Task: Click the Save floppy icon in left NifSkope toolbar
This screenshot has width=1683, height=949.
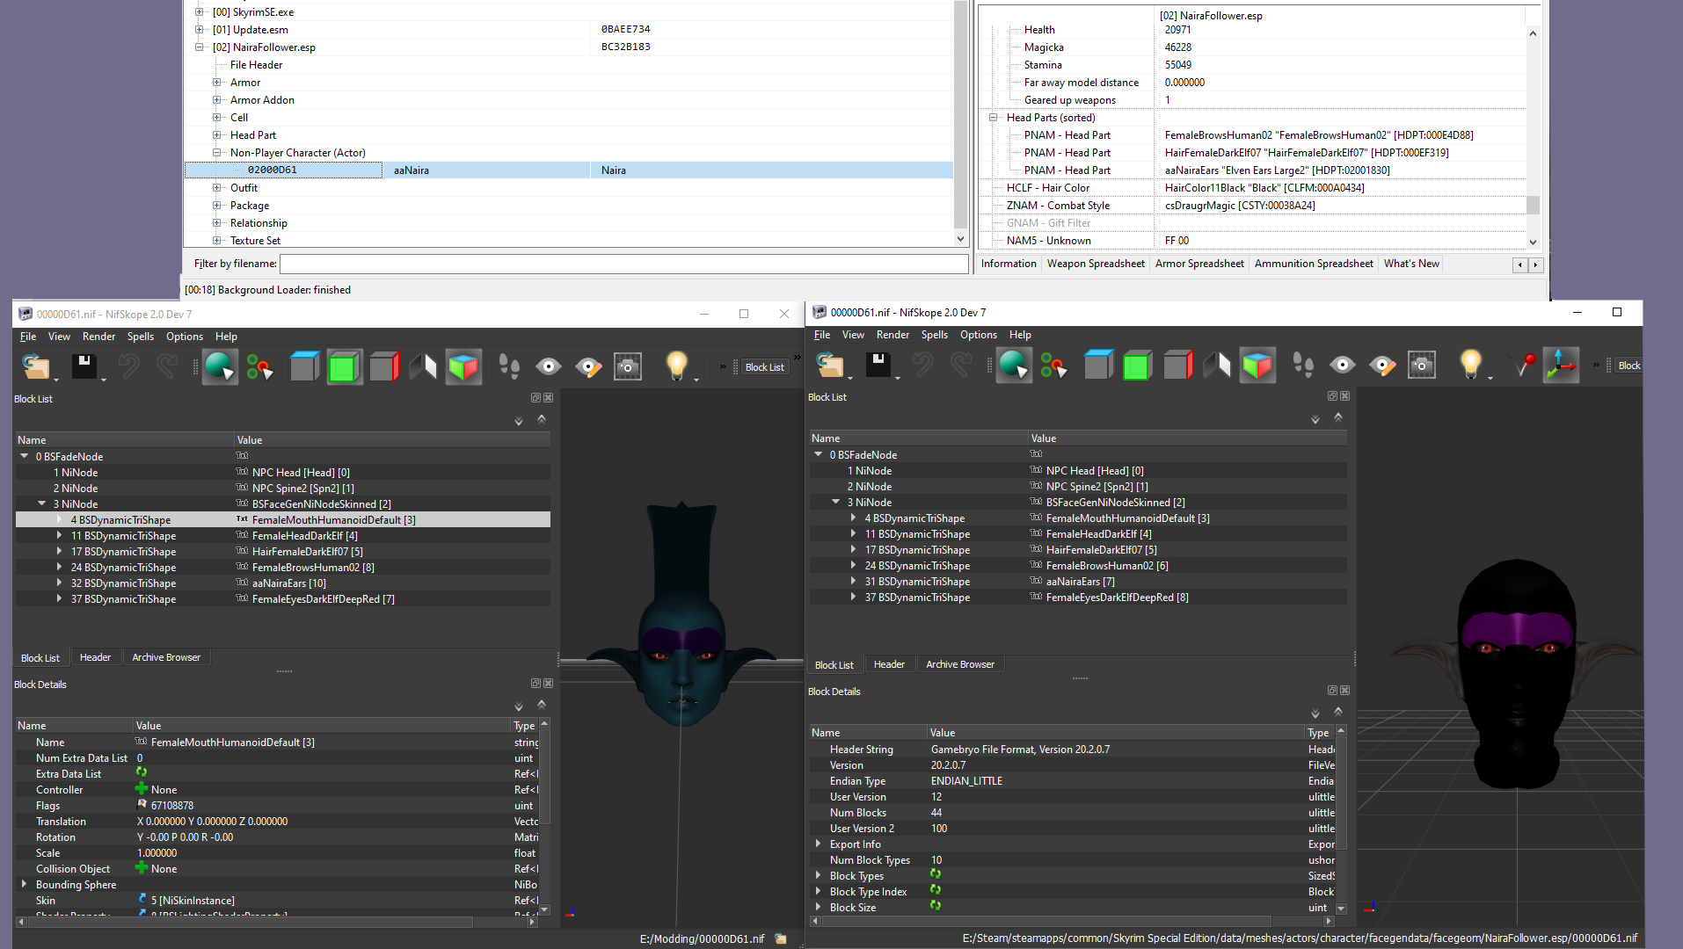Action: [x=84, y=366]
